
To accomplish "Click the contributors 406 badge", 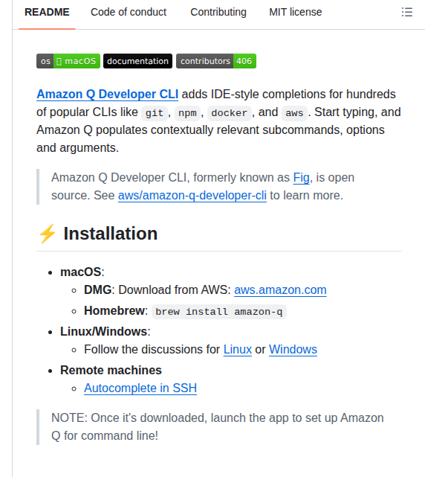I will [216, 61].
